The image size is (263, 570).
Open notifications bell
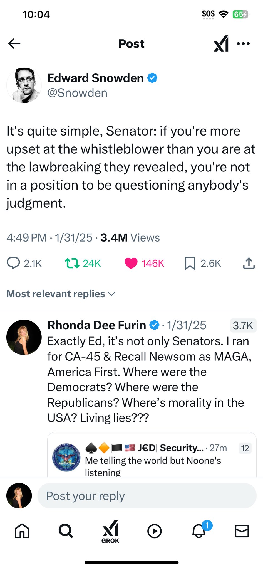pyautogui.click(x=199, y=531)
